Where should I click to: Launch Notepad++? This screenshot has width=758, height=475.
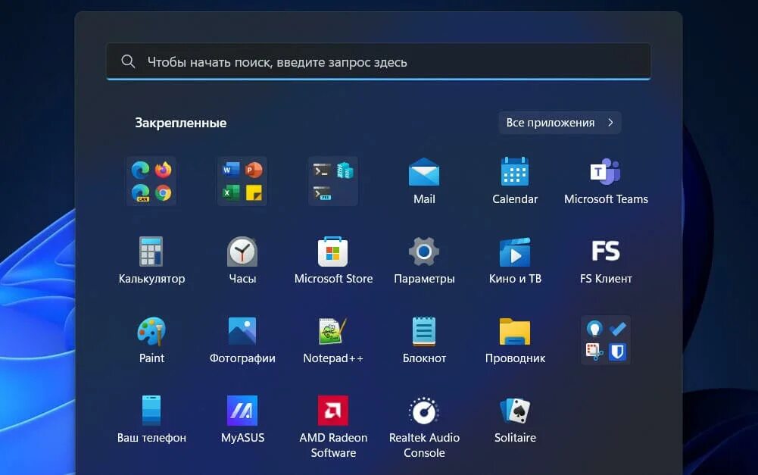pos(333,340)
